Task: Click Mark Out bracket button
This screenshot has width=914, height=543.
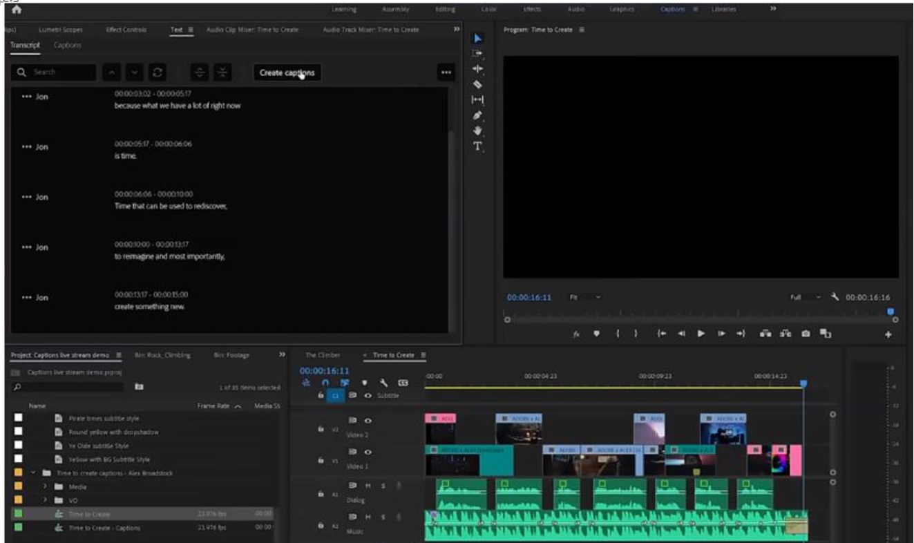Action: point(636,334)
